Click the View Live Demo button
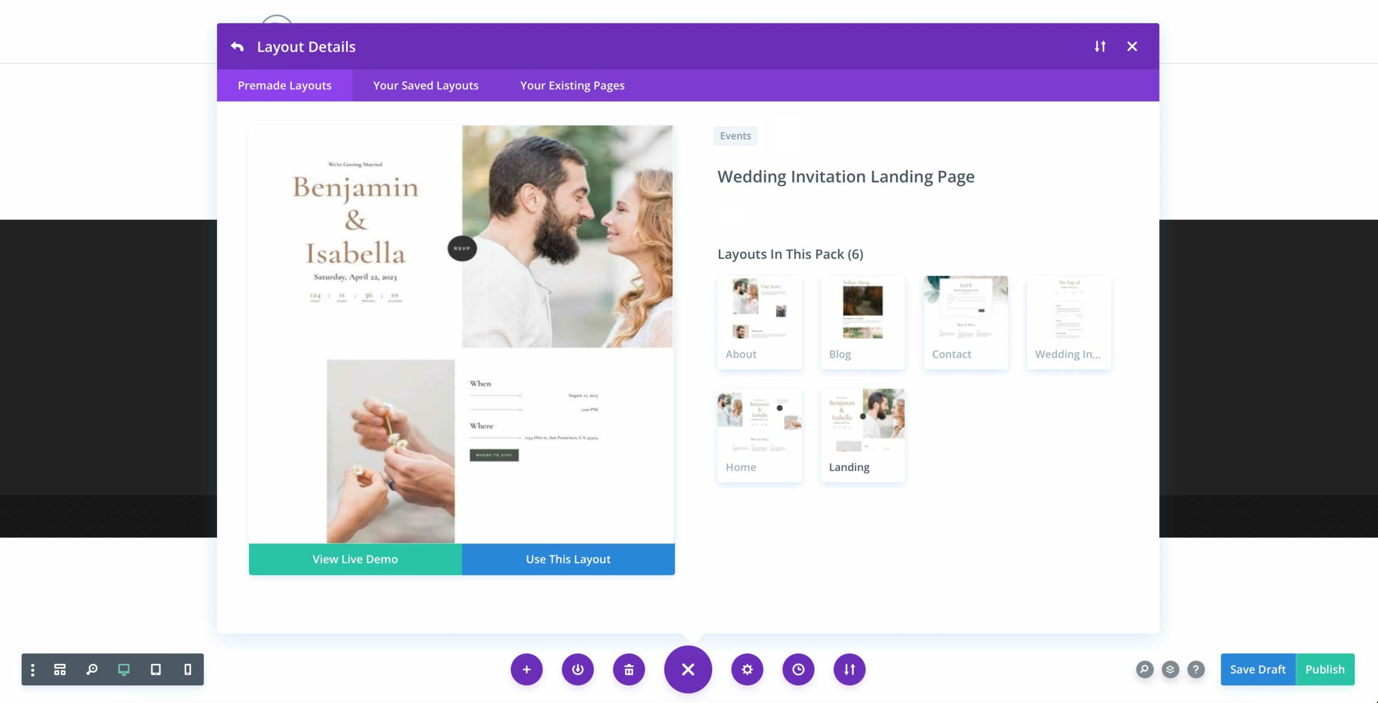 (x=355, y=559)
